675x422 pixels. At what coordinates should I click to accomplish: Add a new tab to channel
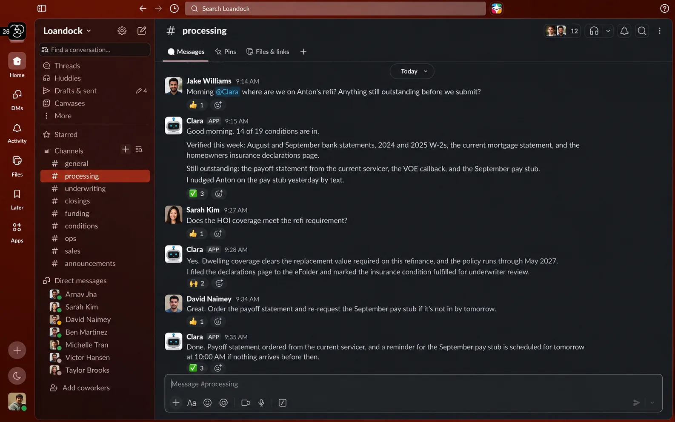tap(303, 52)
